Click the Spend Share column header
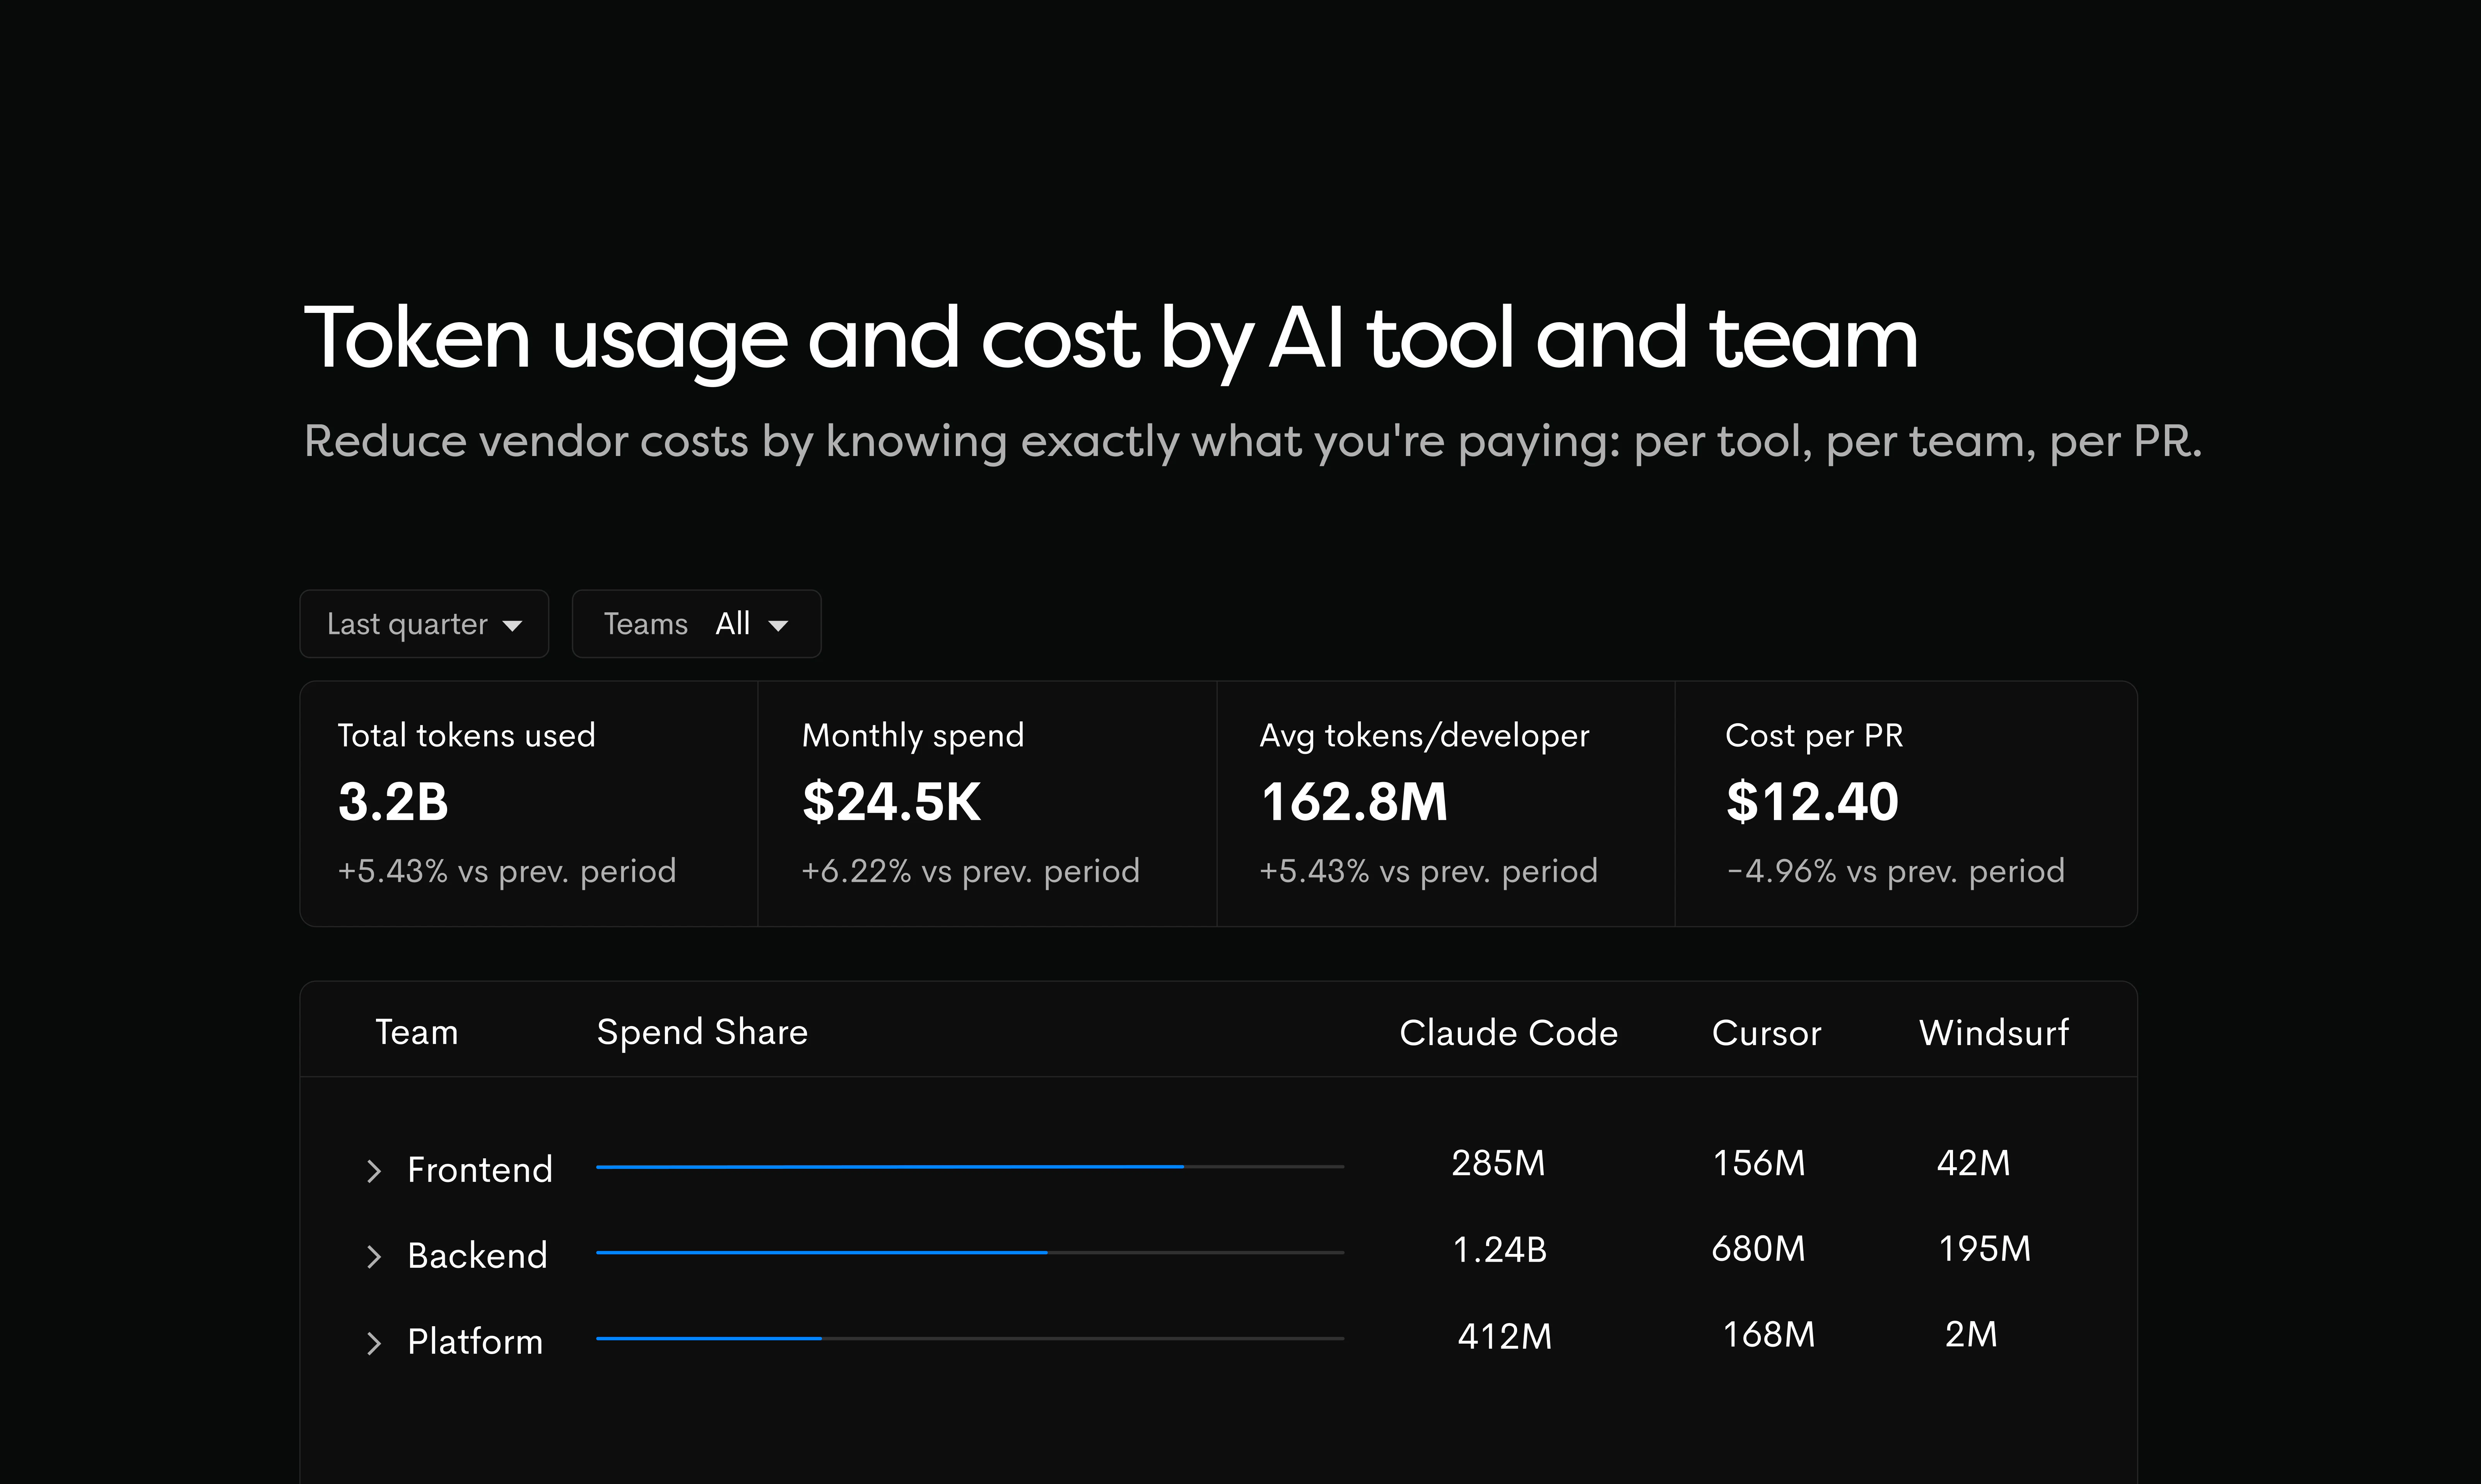The height and width of the screenshot is (1484, 2481). point(702,1032)
